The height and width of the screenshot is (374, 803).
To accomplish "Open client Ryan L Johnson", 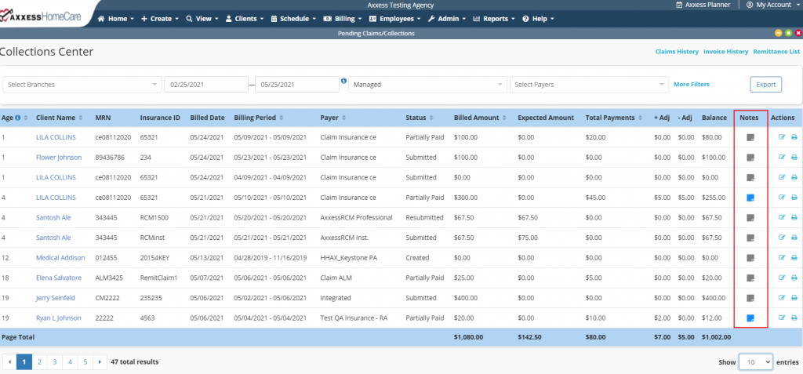I will pos(58,318).
